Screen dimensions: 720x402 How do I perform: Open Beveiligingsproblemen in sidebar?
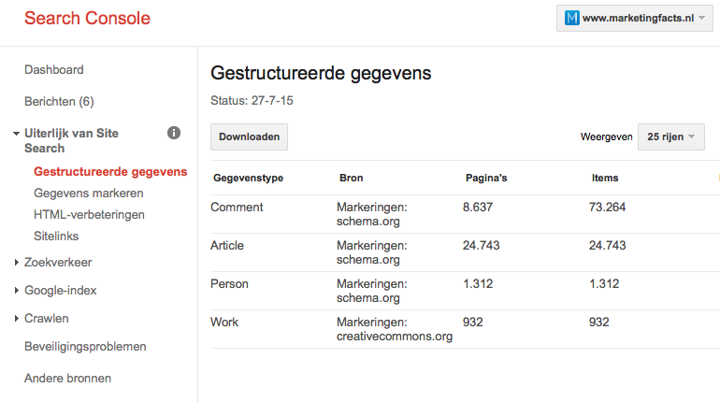[85, 347]
